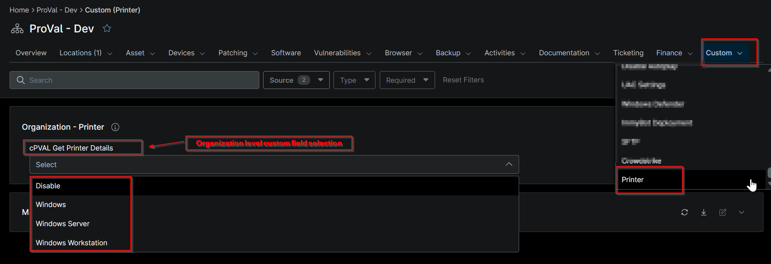Screen dimensions: 771x264
Task: Click the edit pencil icon in lower section
Action: click(x=723, y=212)
